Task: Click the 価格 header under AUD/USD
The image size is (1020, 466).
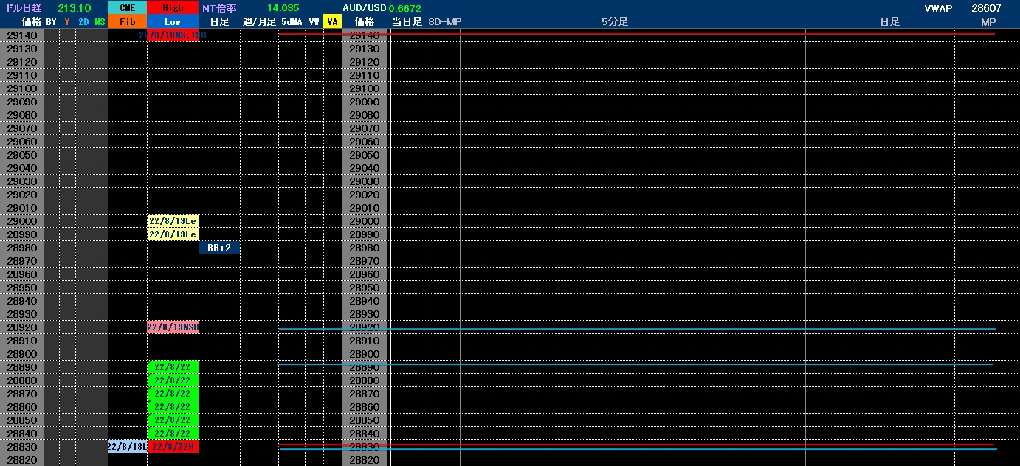Action: pos(365,22)
